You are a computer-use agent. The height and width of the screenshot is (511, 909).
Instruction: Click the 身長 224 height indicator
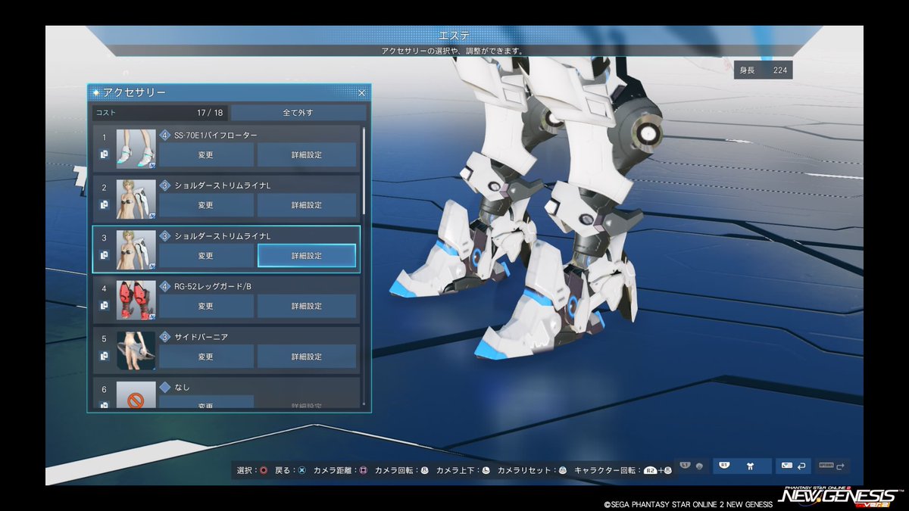pos(763,70)
